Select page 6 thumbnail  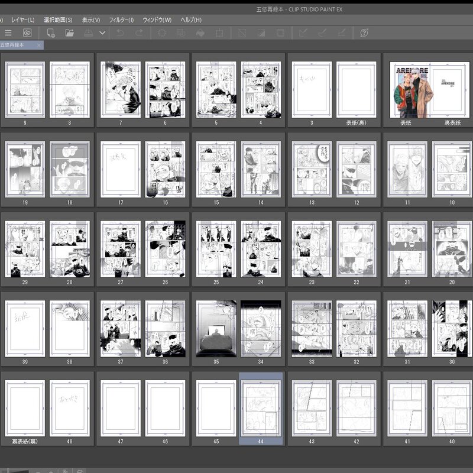pos(165,90)
